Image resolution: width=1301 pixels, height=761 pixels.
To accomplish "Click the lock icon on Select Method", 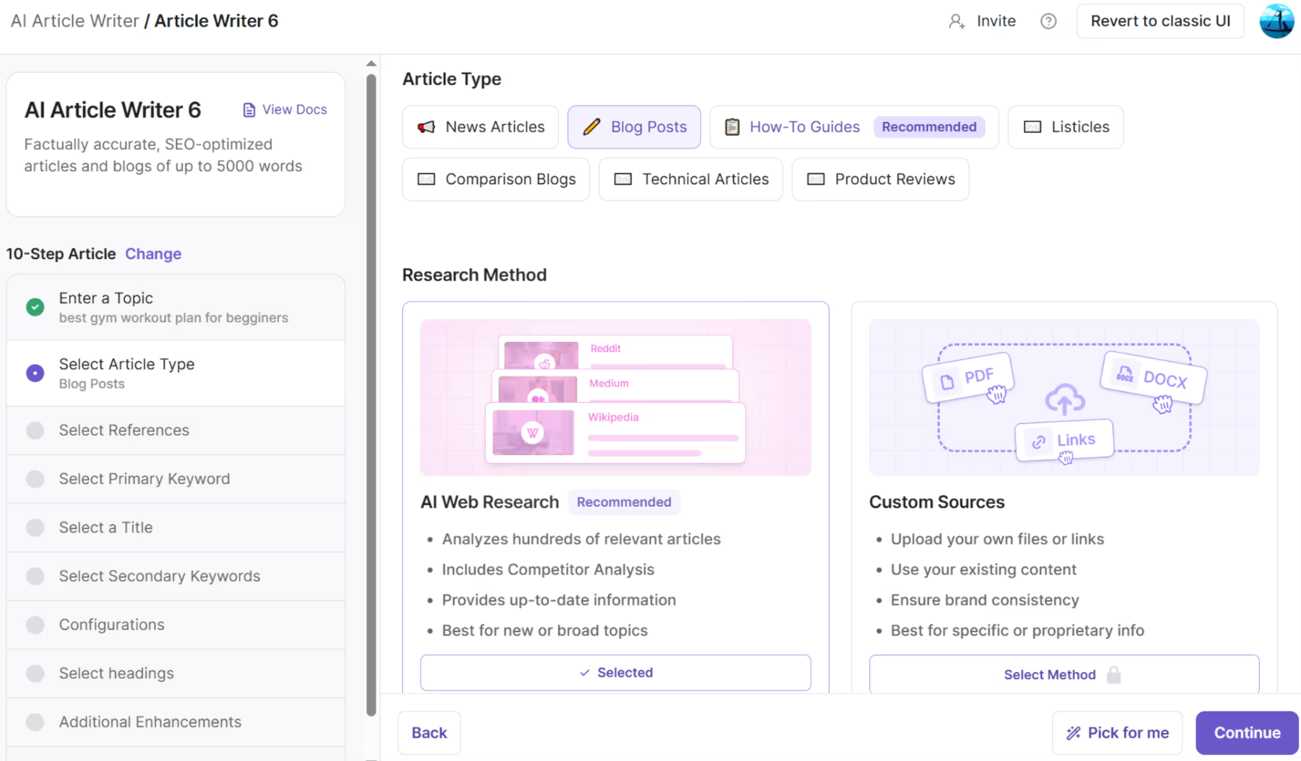I will (1114, 675).
